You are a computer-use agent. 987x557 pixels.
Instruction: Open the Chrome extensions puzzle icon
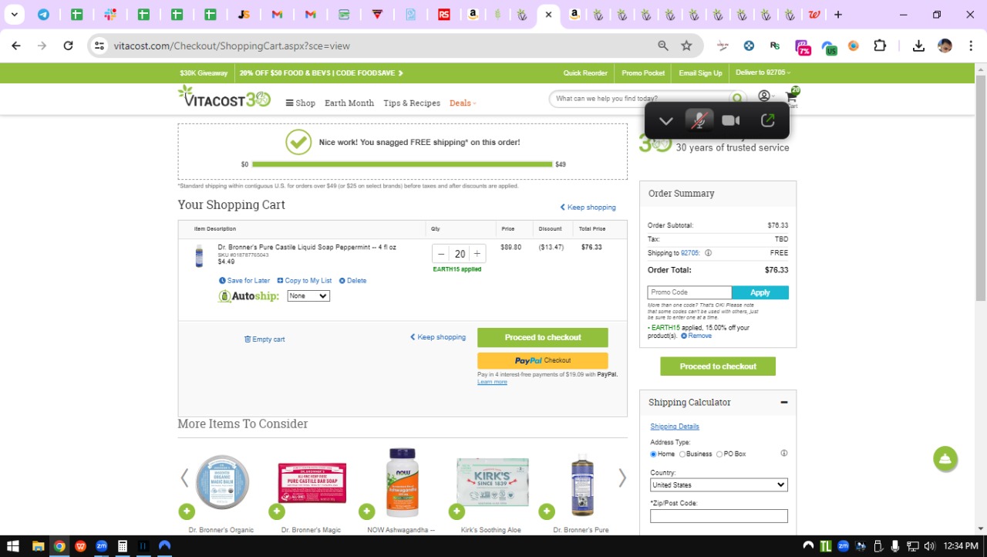point(880,46)
